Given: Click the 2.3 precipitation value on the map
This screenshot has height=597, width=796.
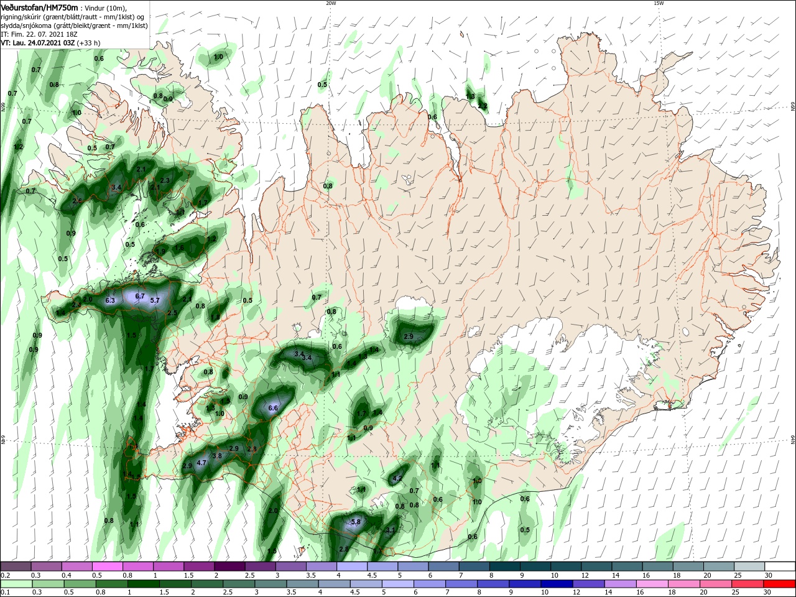Looking at the screenshot, I should pyautogui.click(x=165, y=181).
